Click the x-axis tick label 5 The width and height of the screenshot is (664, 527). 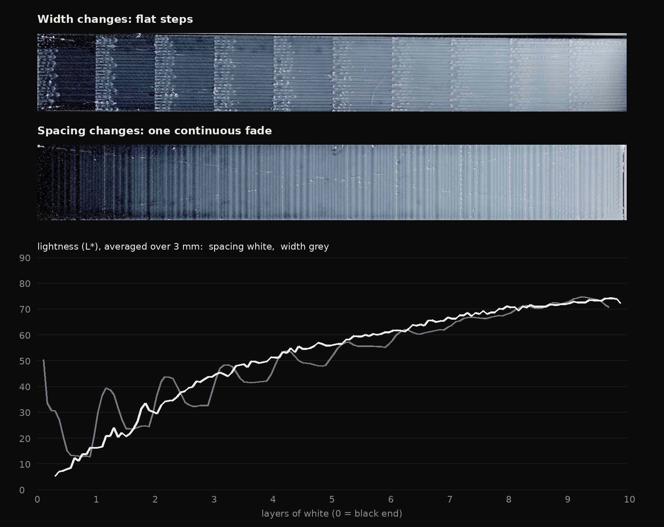tap(332, 500)
